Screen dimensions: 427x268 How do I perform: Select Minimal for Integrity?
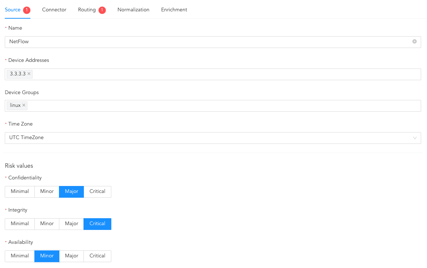click(x=20, y=224)
